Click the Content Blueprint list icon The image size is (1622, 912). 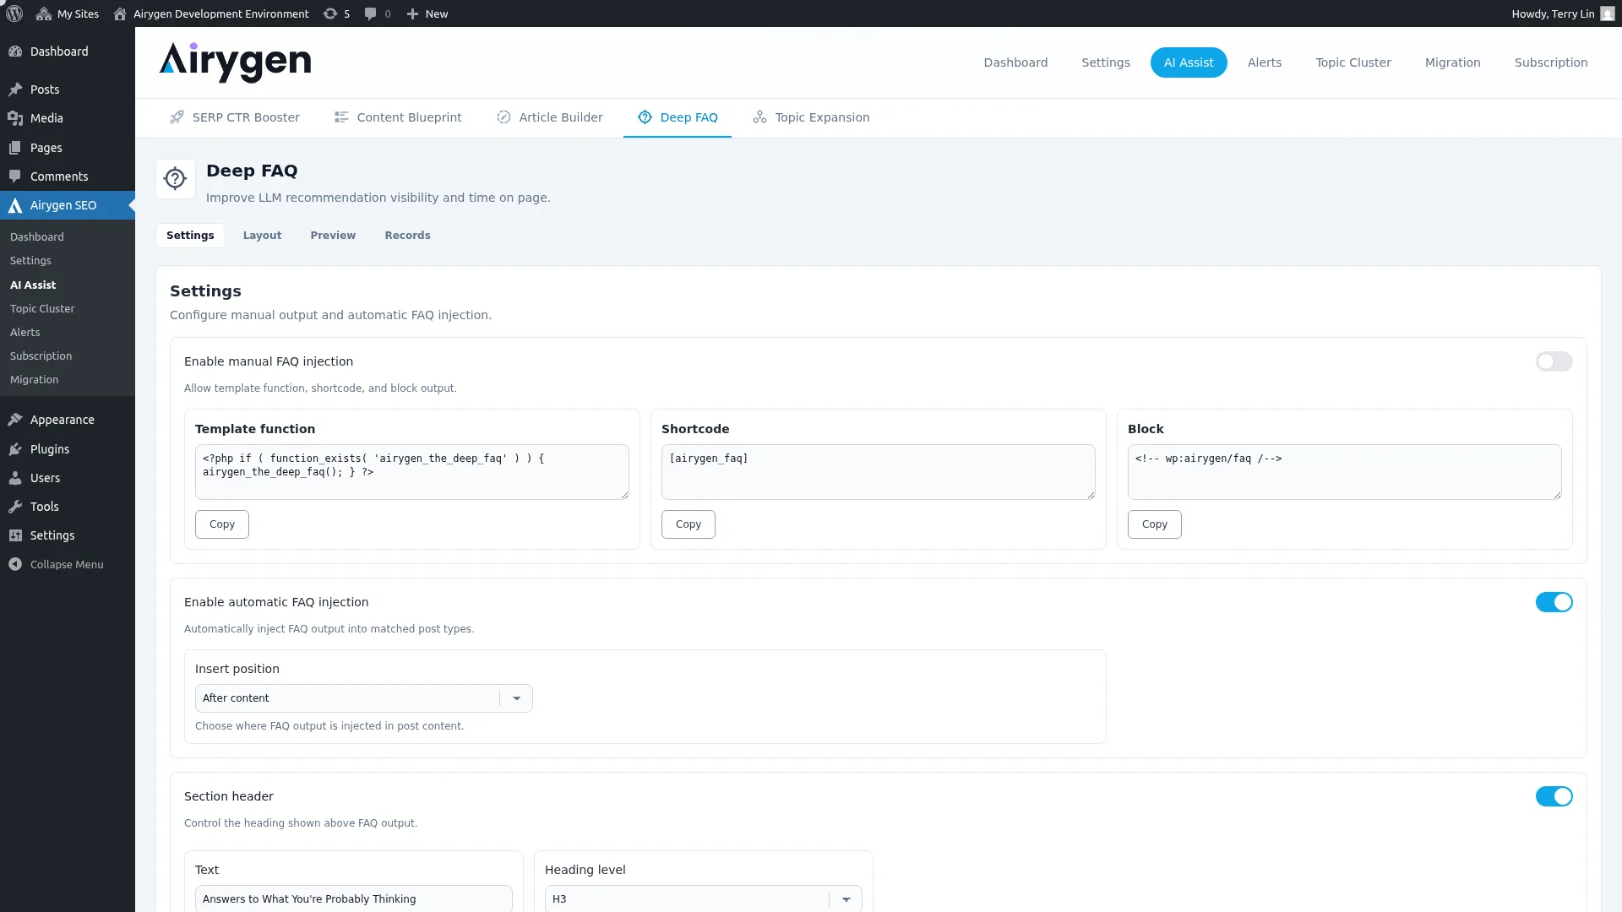341,117
